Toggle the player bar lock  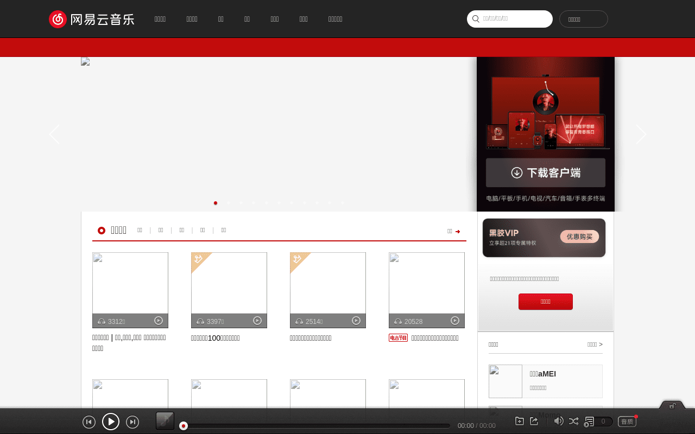(x=672, y=406)
